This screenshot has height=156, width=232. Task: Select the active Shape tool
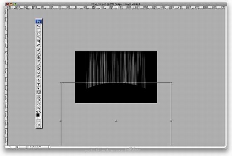click(39, 92)
